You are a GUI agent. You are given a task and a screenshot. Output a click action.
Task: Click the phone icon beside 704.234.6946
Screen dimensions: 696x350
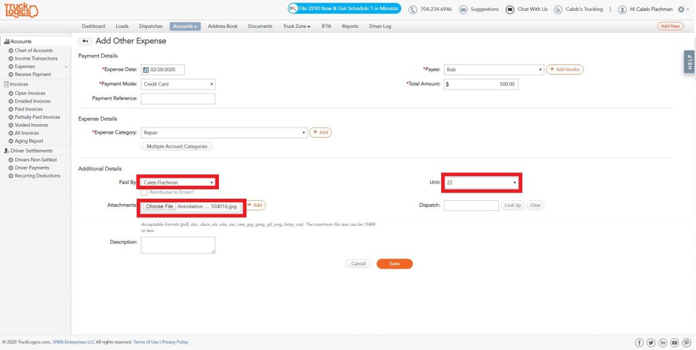(413, 9)
